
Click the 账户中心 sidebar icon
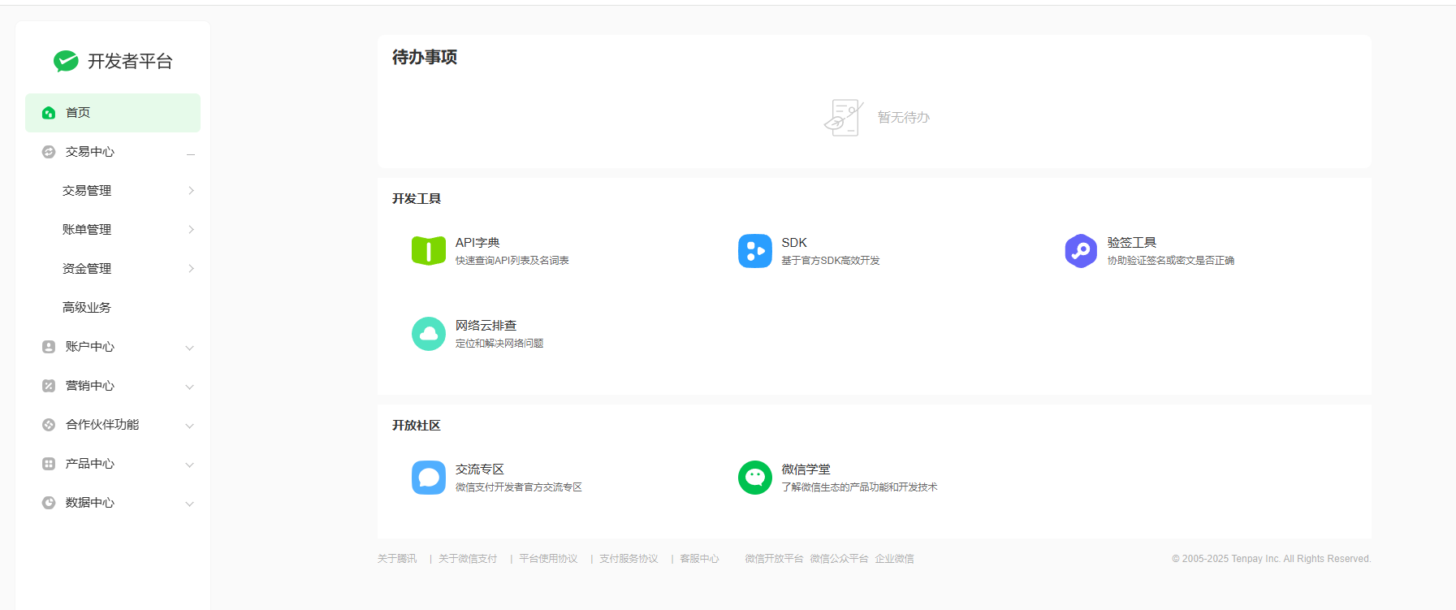coord(49,347)
